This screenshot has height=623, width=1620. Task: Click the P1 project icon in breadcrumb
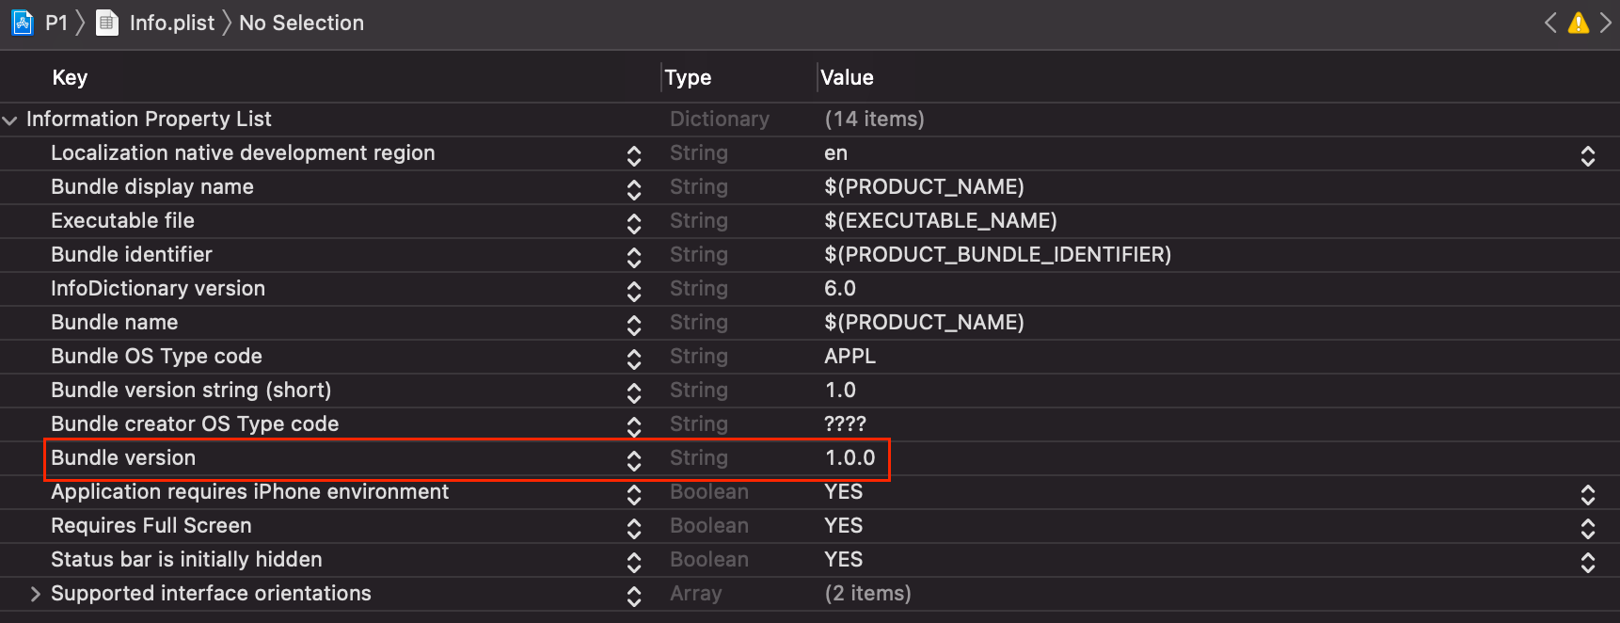pos(22,23)
